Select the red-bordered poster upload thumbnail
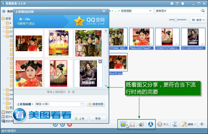Image resolution: width=208 pixels, height=134 pixels. [59, 73]
